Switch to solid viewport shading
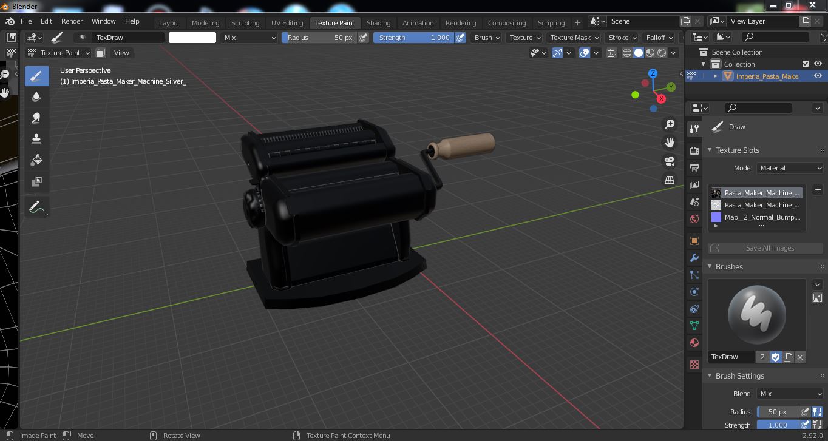The image size is (828, 441). (x=639, y=53)
